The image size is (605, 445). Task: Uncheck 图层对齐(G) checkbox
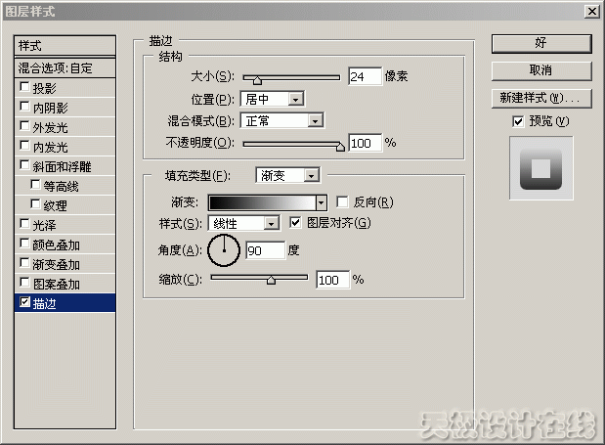point(295,223)
